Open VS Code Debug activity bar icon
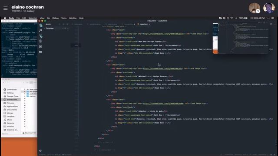278x156 pixels. click(40, 41)
